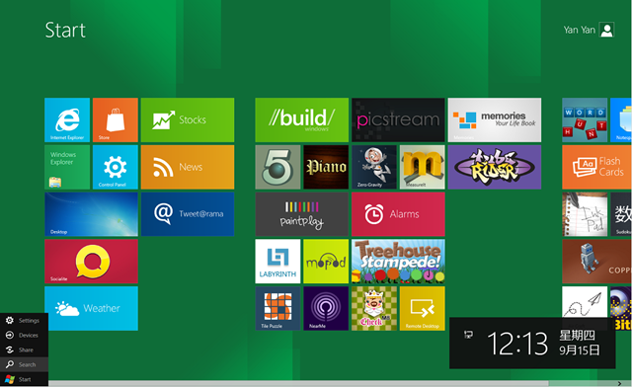
Task: Launch the Zero Gravity game tile
Action: point(374,167)
